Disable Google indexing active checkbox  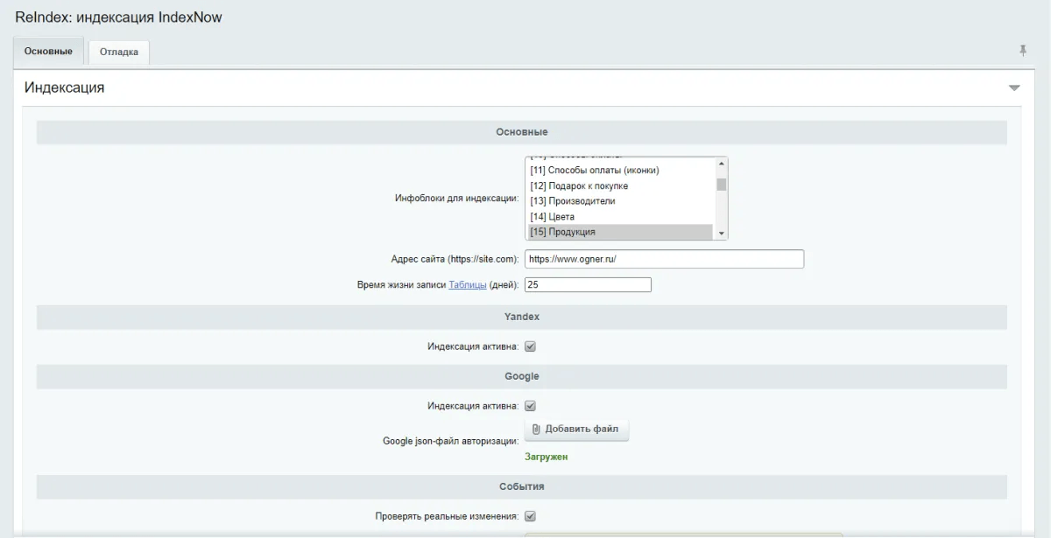click(x=530, y=406)
